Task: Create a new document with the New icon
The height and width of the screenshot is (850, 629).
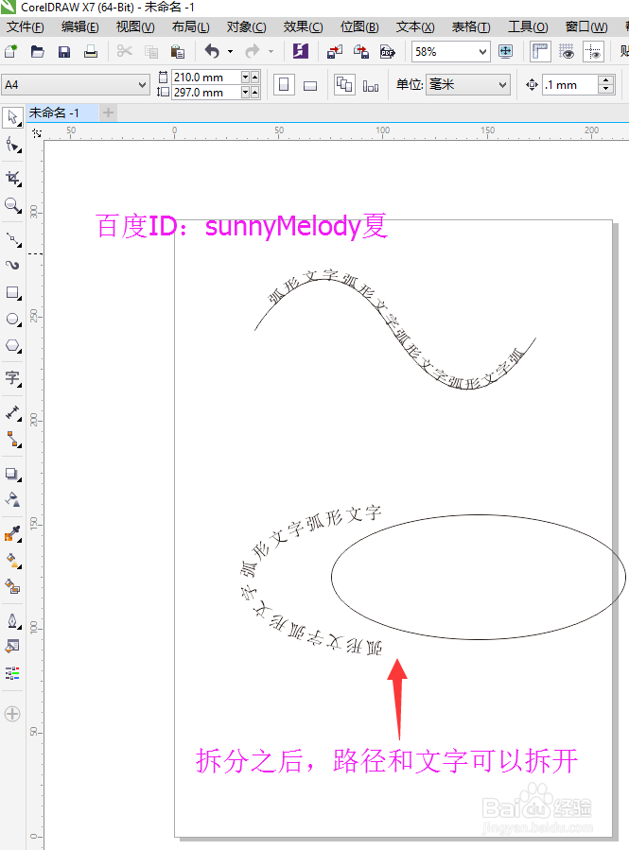Action: 10,52
